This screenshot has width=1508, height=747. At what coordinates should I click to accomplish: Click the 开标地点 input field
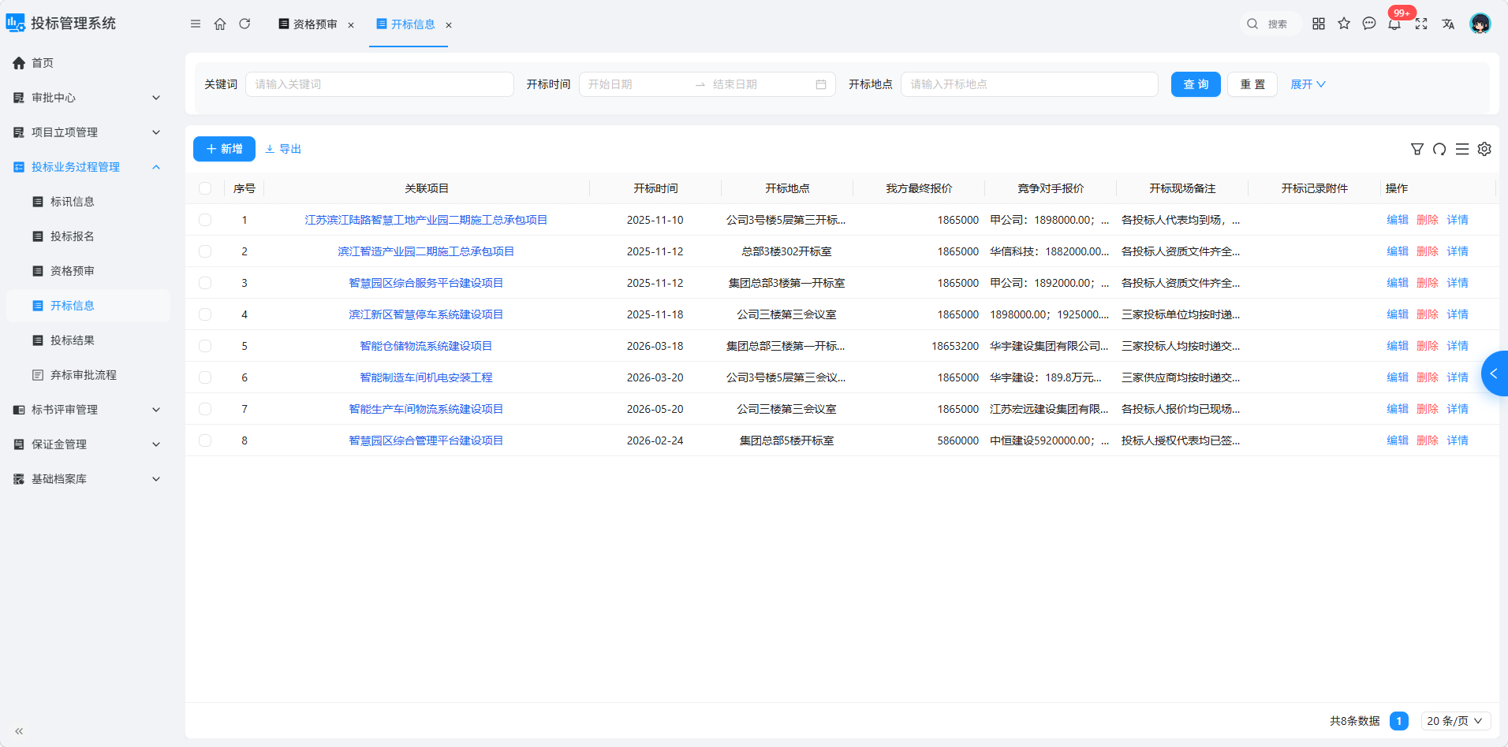[1029, 84]
